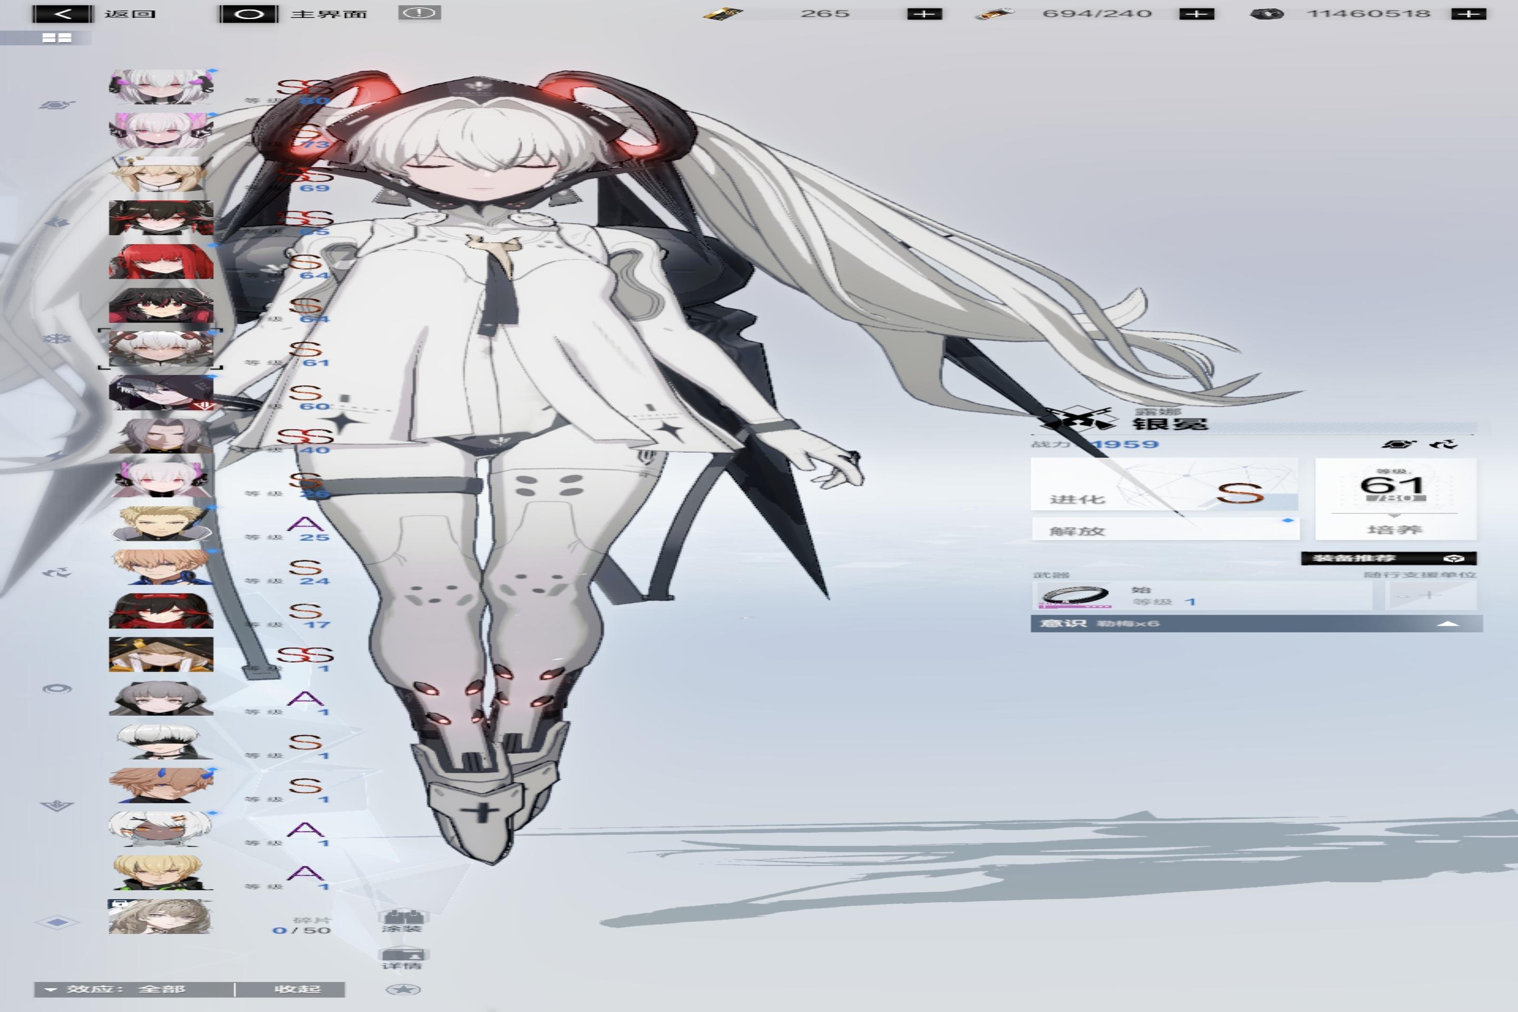
Task: Select the gray-haired A level 1 character
Action: point(161,698)
